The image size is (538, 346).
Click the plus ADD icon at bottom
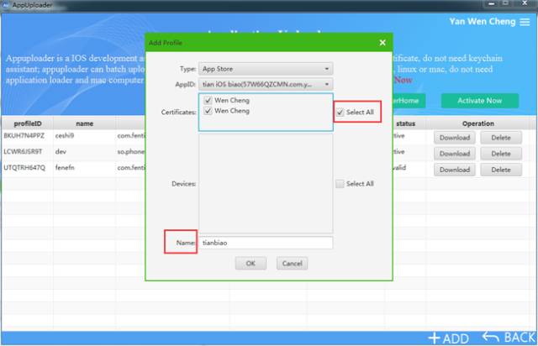(434, 338)
